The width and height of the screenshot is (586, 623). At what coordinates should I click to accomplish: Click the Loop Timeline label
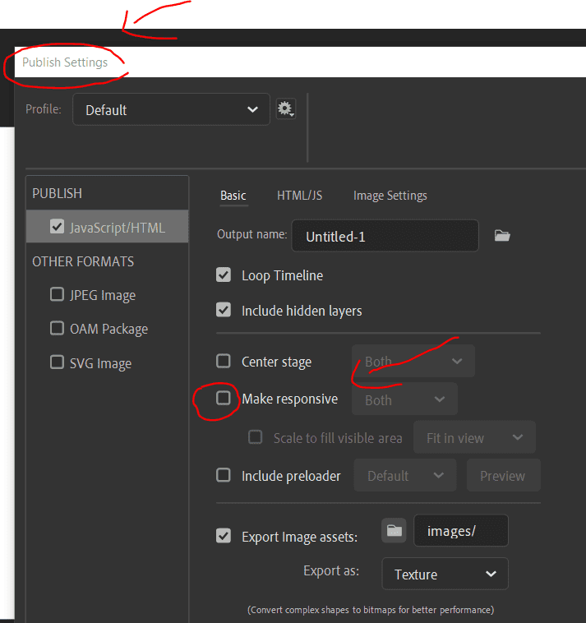282,275
